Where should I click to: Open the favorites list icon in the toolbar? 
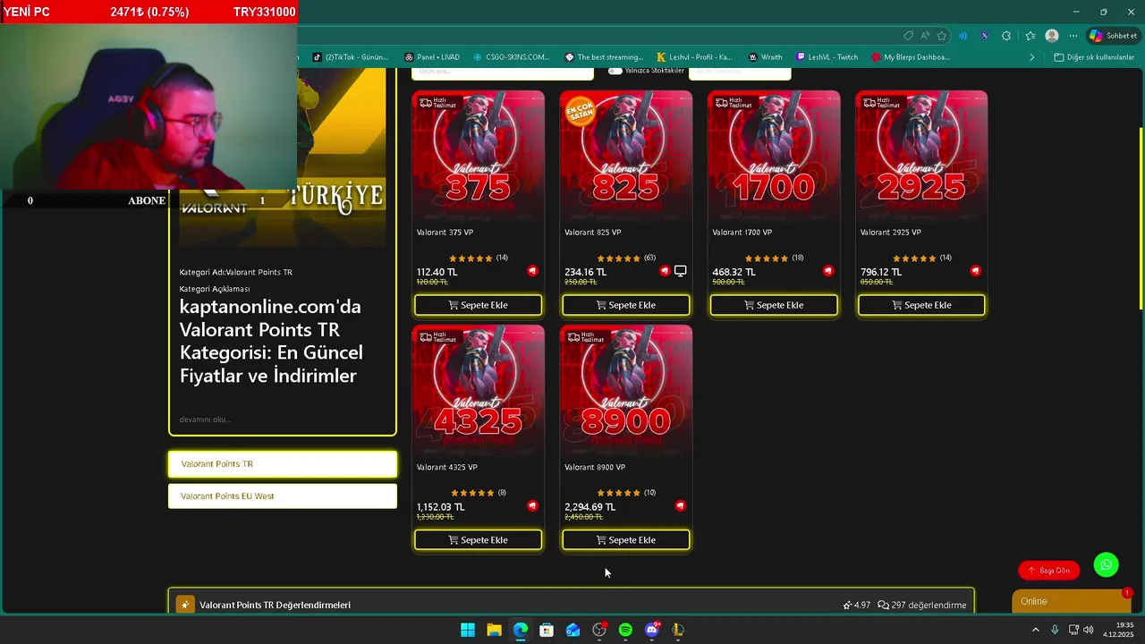tap(1030, 36)
